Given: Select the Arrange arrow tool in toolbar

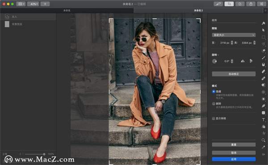Looking at the screenshot, I should 263,30.
